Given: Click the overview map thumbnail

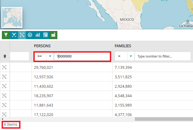Looking at the screenshot, I should [12, 18].
